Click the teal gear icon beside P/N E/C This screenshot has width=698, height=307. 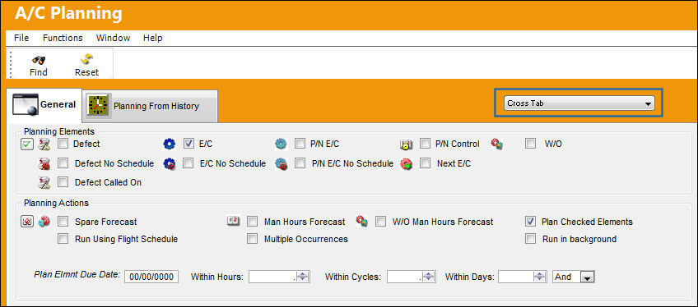(281, 144)
